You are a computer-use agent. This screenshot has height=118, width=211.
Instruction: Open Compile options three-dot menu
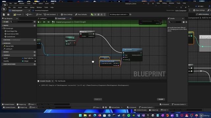point(23,14)
